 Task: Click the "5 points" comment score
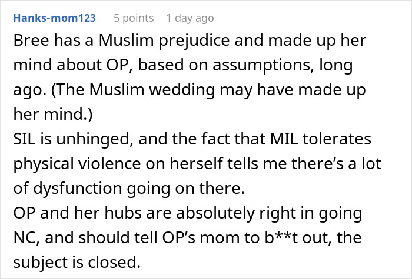click(x=134, y=18)
